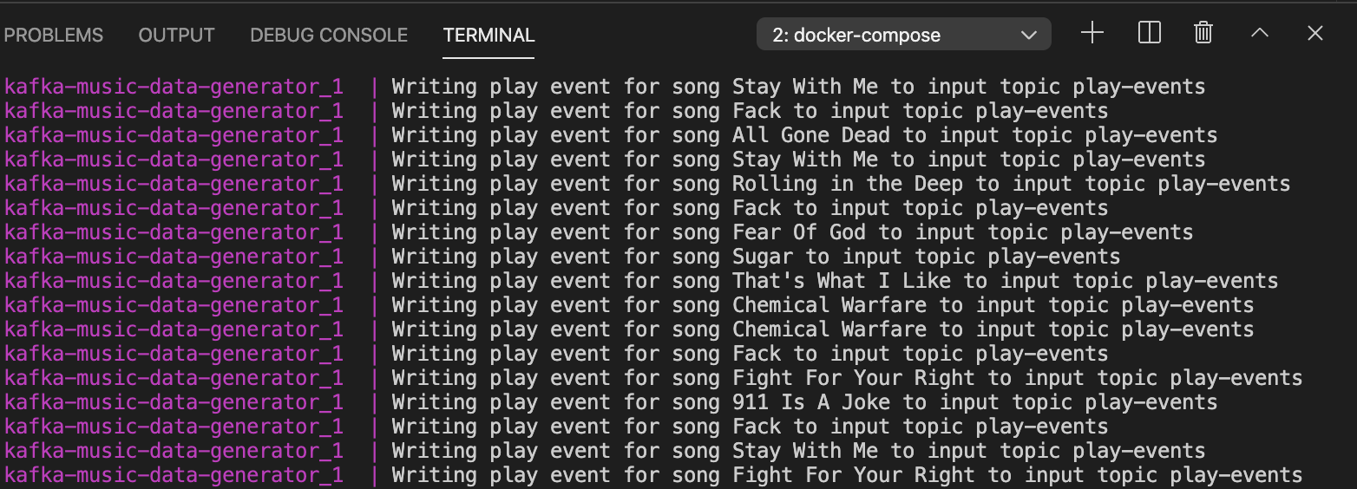Click the Sugar play event line
Image resolution: width=1357 pixels, height=489 pixels.
coord(562,257)
